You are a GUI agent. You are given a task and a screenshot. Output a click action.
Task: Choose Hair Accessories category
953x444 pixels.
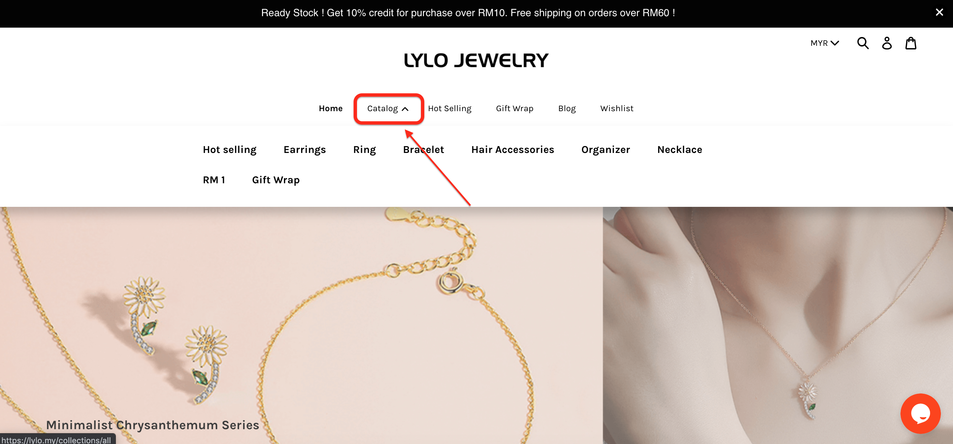[x=513, y=150]
